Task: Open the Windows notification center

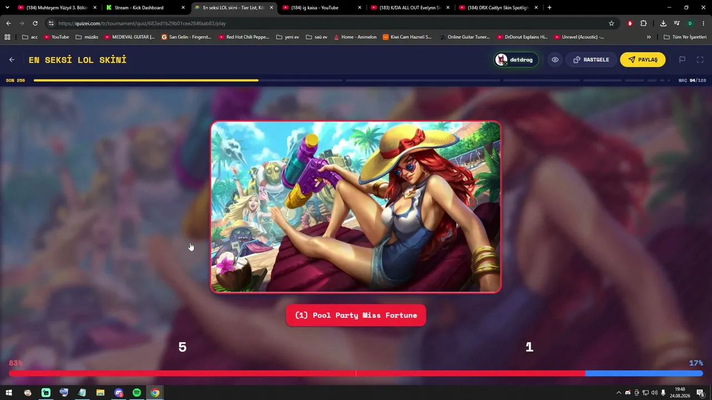Action: click(x=700, y=393)
